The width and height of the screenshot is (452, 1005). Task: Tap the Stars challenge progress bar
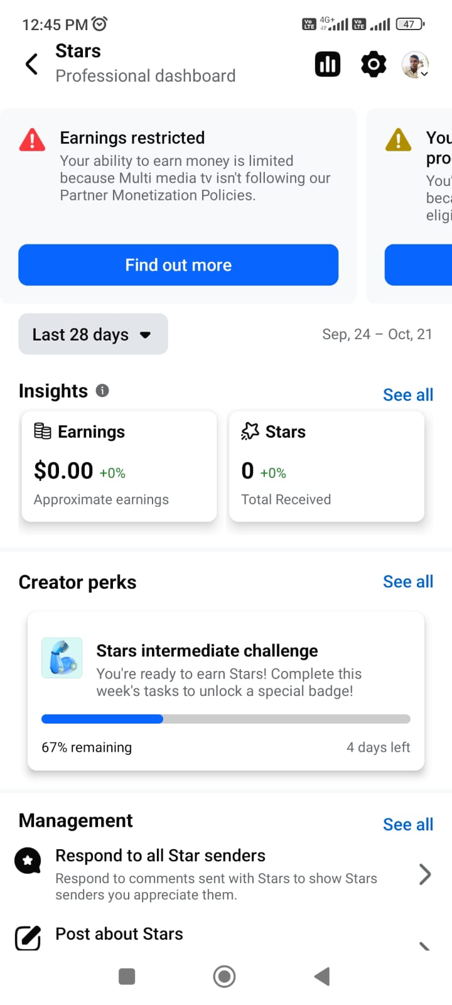(x=226, y=719)
